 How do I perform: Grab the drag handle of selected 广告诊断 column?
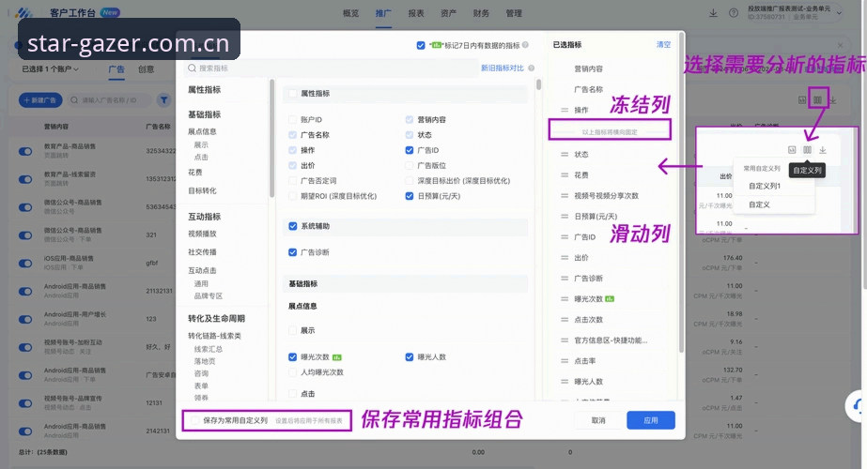565,279
